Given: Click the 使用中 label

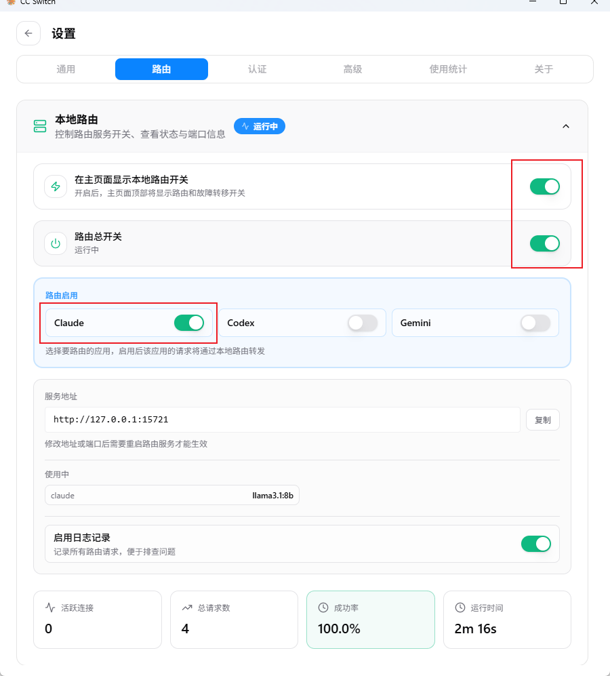Looking at the screenshot, I should pos(57,474).
